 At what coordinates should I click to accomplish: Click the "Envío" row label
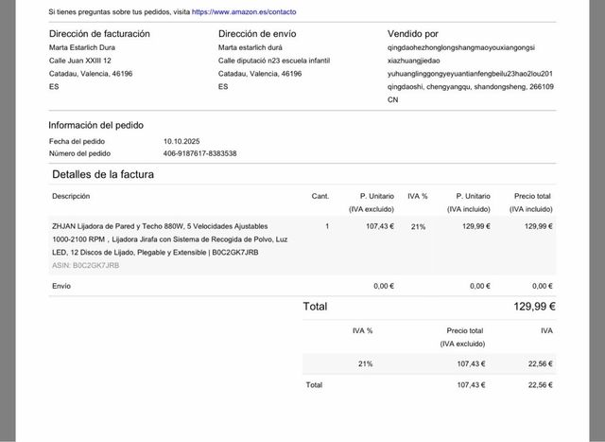(x=61, y=286)
